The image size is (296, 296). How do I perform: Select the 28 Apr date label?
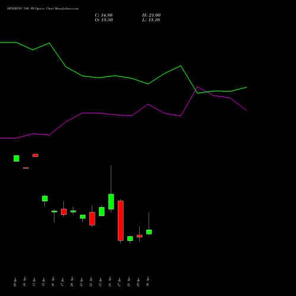[128, 282]
